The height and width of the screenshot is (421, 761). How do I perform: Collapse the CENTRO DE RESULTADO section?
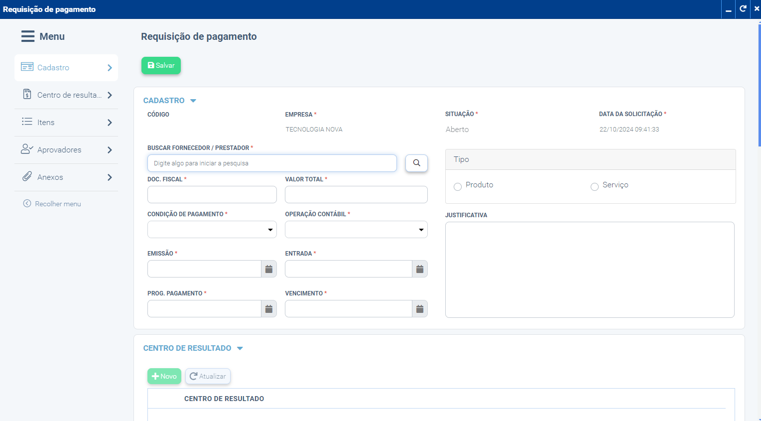(240, 348)
